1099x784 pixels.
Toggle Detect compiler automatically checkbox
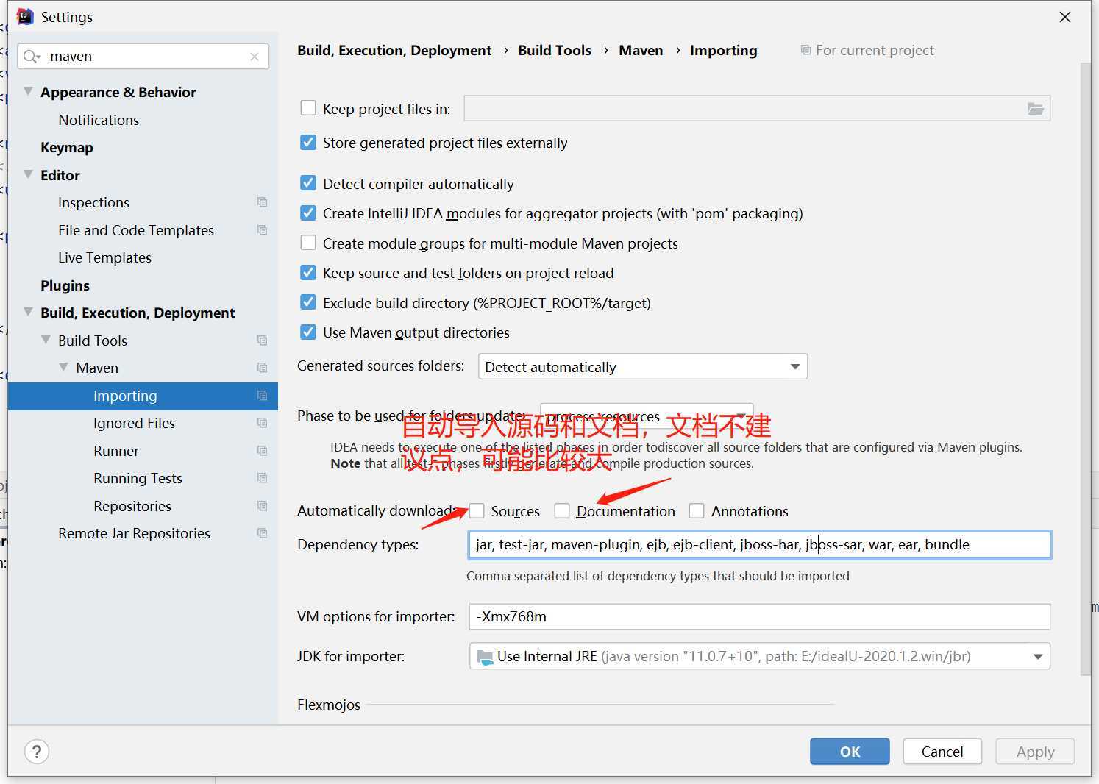[x=308, y=183]
